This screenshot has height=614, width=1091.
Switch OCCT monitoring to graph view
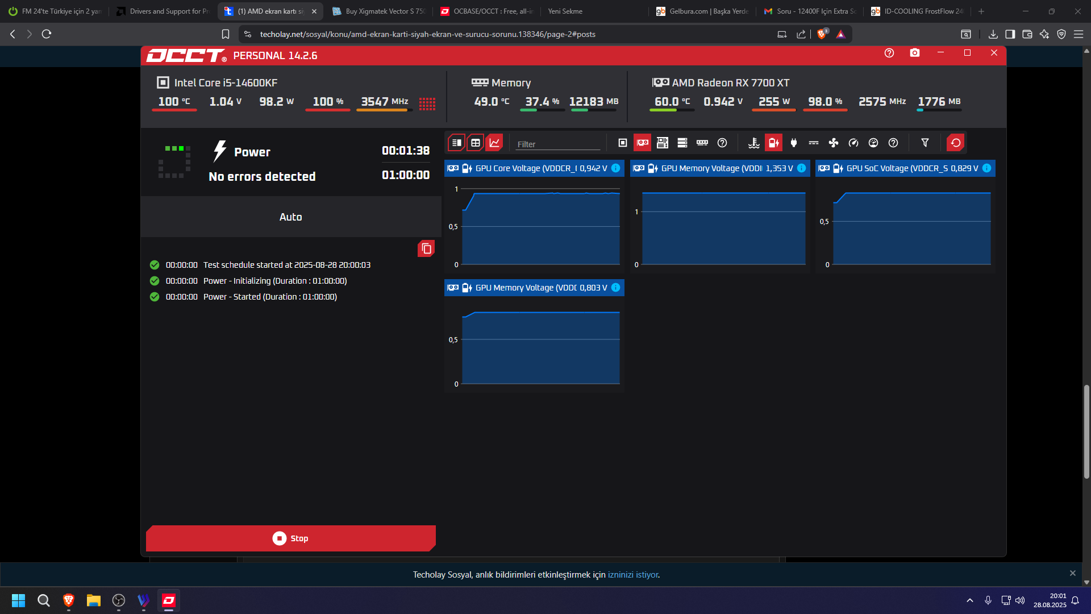click(x=494, y=143)
